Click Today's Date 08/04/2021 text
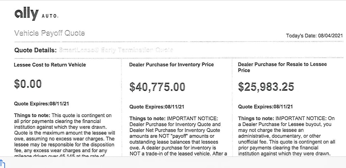Screen dimensions: 346x168 click(314, 35)
